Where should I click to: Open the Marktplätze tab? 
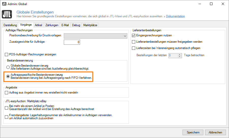tap(90, 25)
